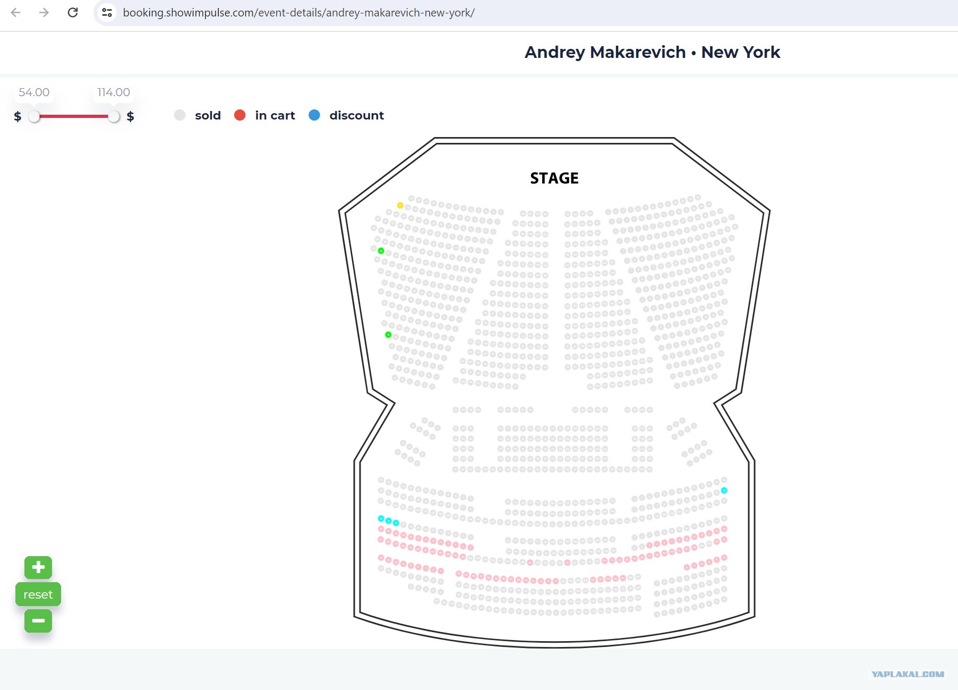Viewport: 958px width, 690px height.
Task: Go back using browser back arrow
Action: (x=16, y=12)
